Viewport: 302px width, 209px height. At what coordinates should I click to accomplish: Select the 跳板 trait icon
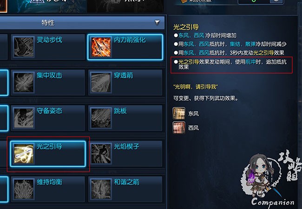pos(101,118)
